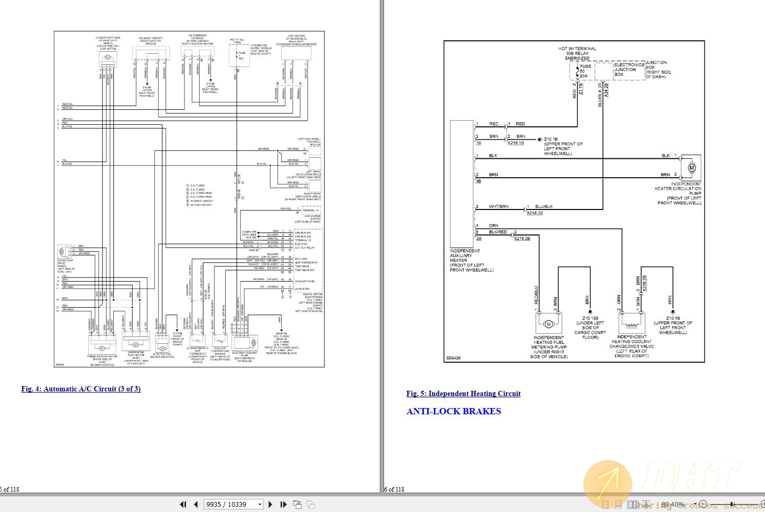Click the 'BLK/RED' wire label
This screenshot has width=765, height=512.
pyautogui.click(x=497, y=232)
